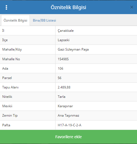
Task: Click the Çanakkale province value
Action: 66,31
